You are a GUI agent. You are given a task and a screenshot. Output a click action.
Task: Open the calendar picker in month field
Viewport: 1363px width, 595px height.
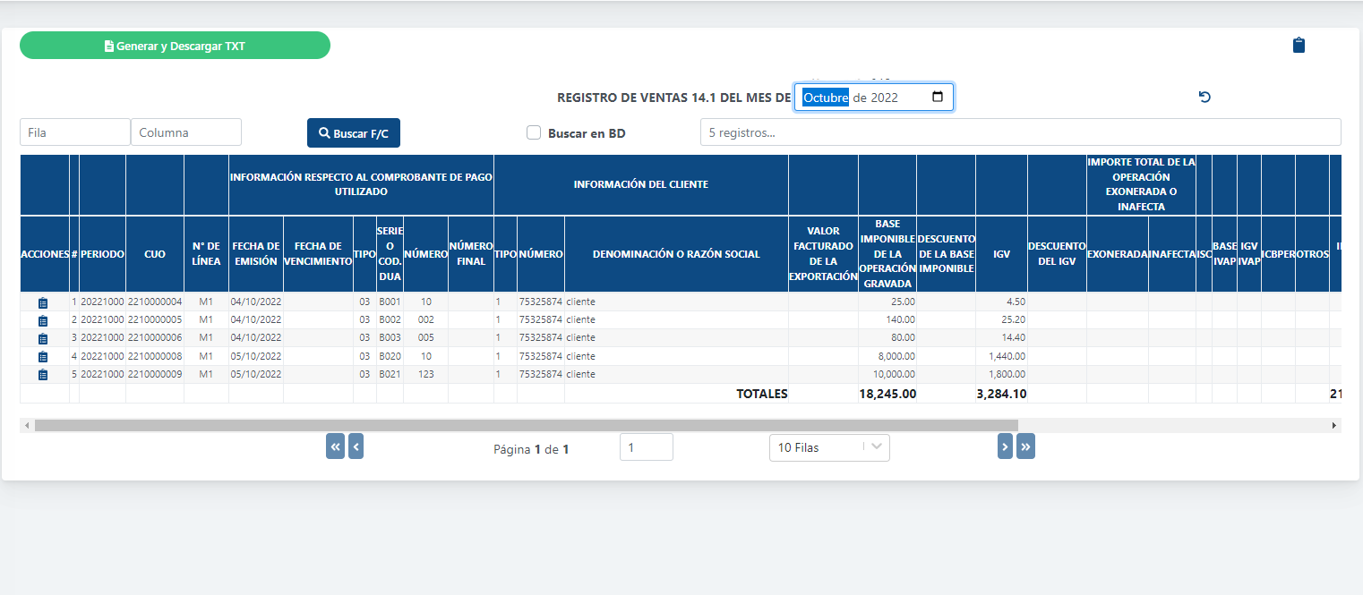pyautogui.click(x=938, y=97)
